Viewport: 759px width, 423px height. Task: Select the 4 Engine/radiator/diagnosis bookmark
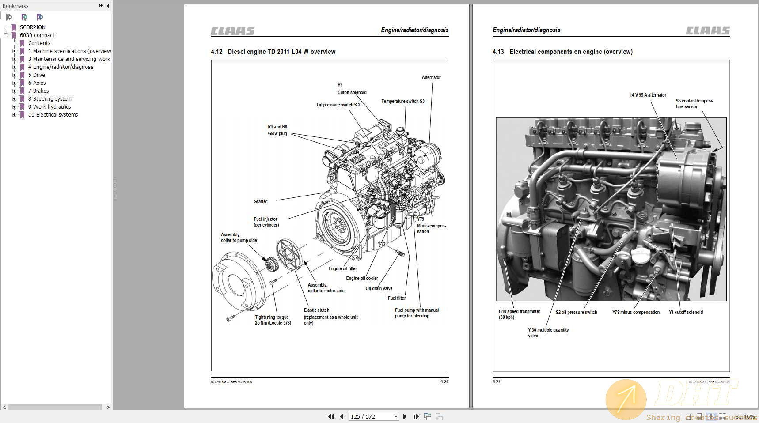pyautogui.click(x=61, y=67)
